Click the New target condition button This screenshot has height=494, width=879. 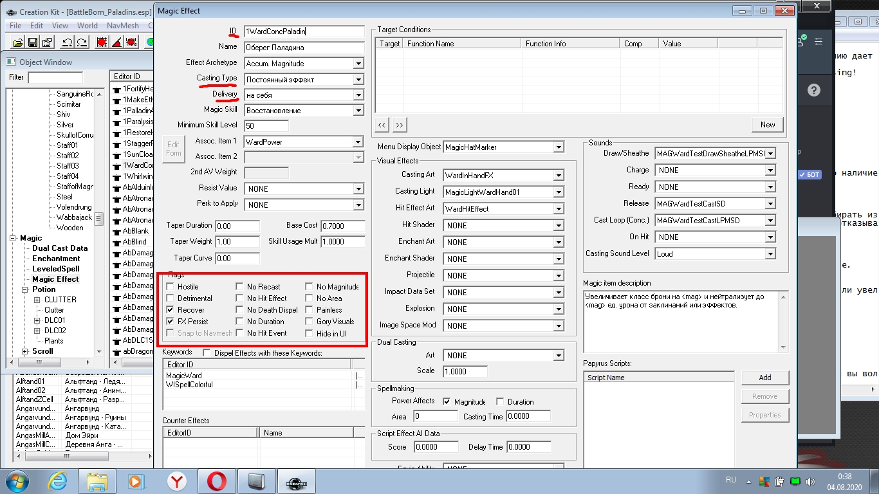(x=767, y=125)
